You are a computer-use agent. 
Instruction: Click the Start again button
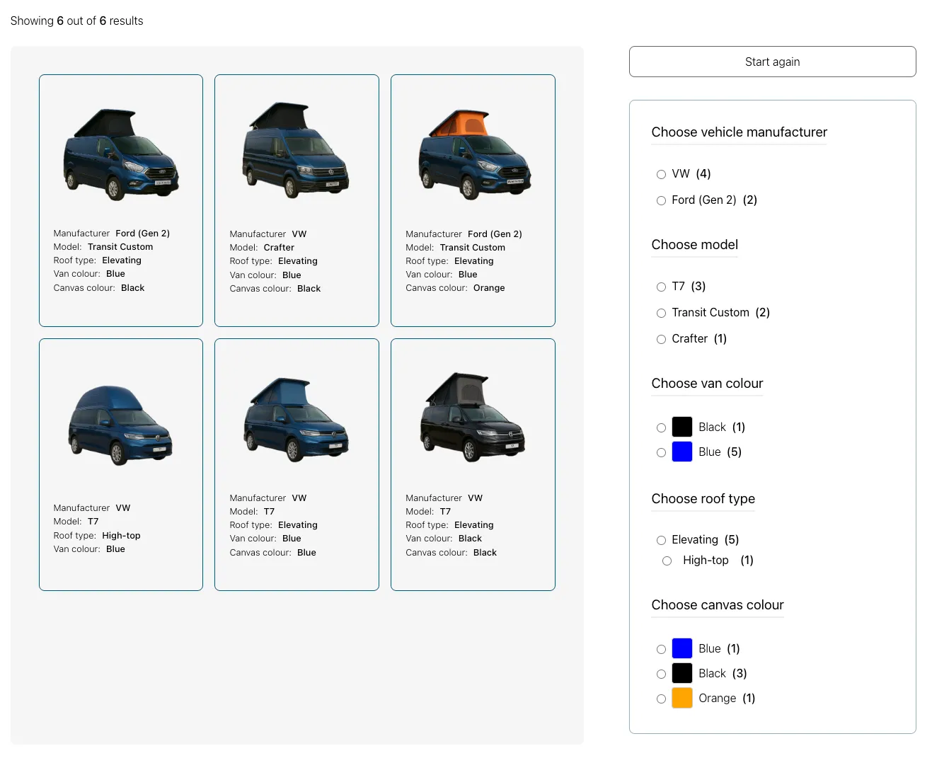point(772,62)
